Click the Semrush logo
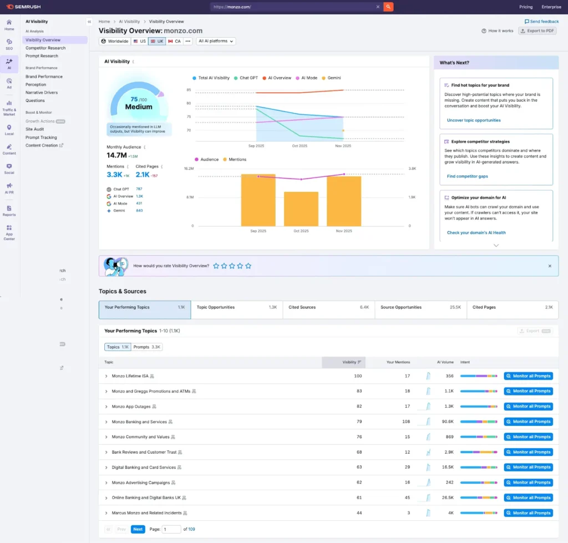568x543 pixels. 23,7
